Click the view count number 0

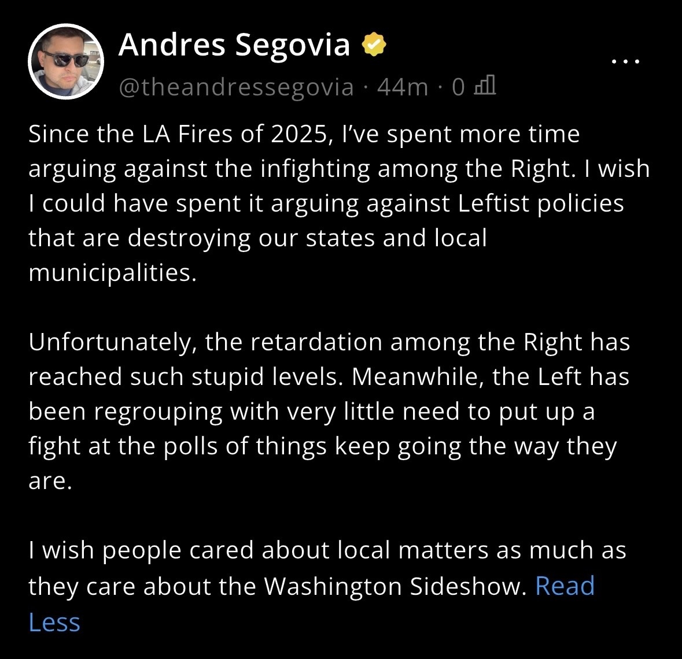[458, 87]
